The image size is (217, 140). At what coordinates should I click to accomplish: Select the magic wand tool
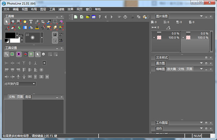tap(61, 22)
